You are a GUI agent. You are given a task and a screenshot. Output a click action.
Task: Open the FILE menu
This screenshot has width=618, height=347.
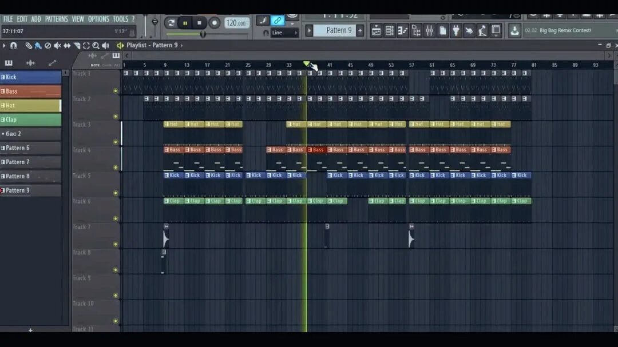coord(8,19)
